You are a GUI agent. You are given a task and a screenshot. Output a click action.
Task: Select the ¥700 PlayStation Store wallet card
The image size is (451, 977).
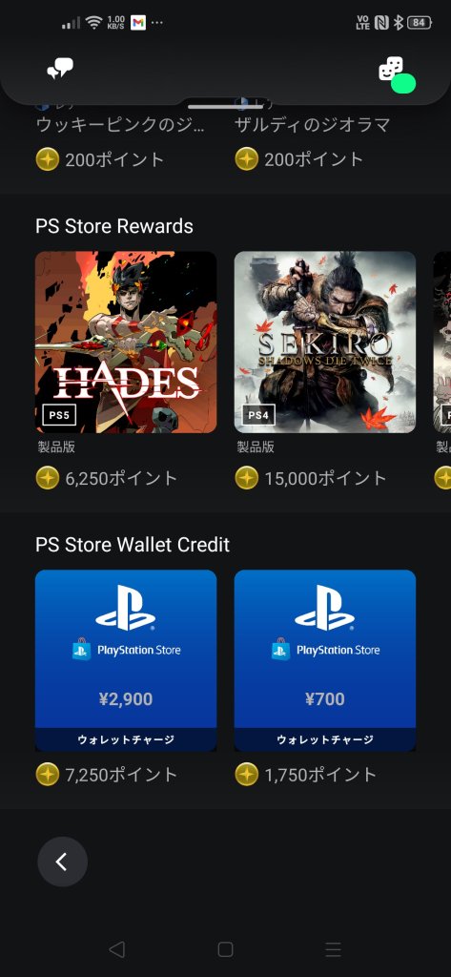(325, 660)
